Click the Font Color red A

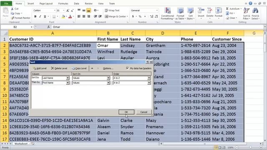coord(70,17)
